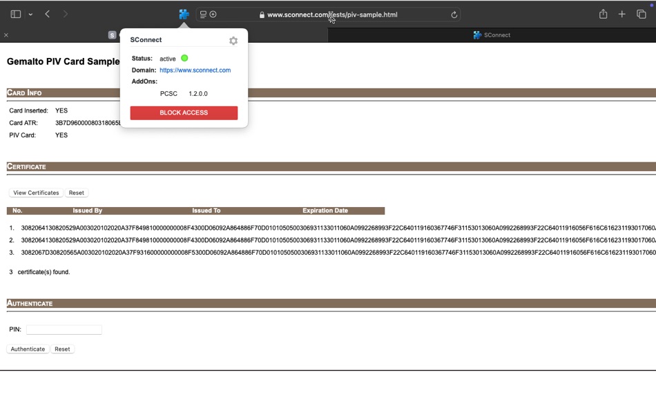Click the 1.2.0.0 version text
The height and width of the screenshot is (410, 656).
click(x=198, y=94)
